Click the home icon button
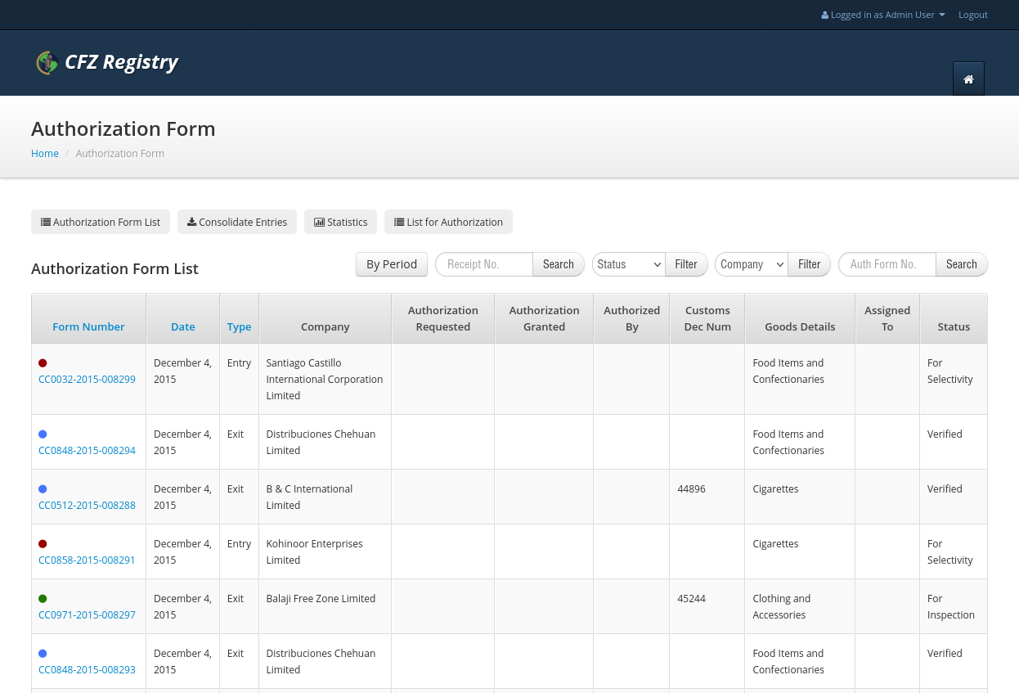The image size is (1019, 693). 968,79
